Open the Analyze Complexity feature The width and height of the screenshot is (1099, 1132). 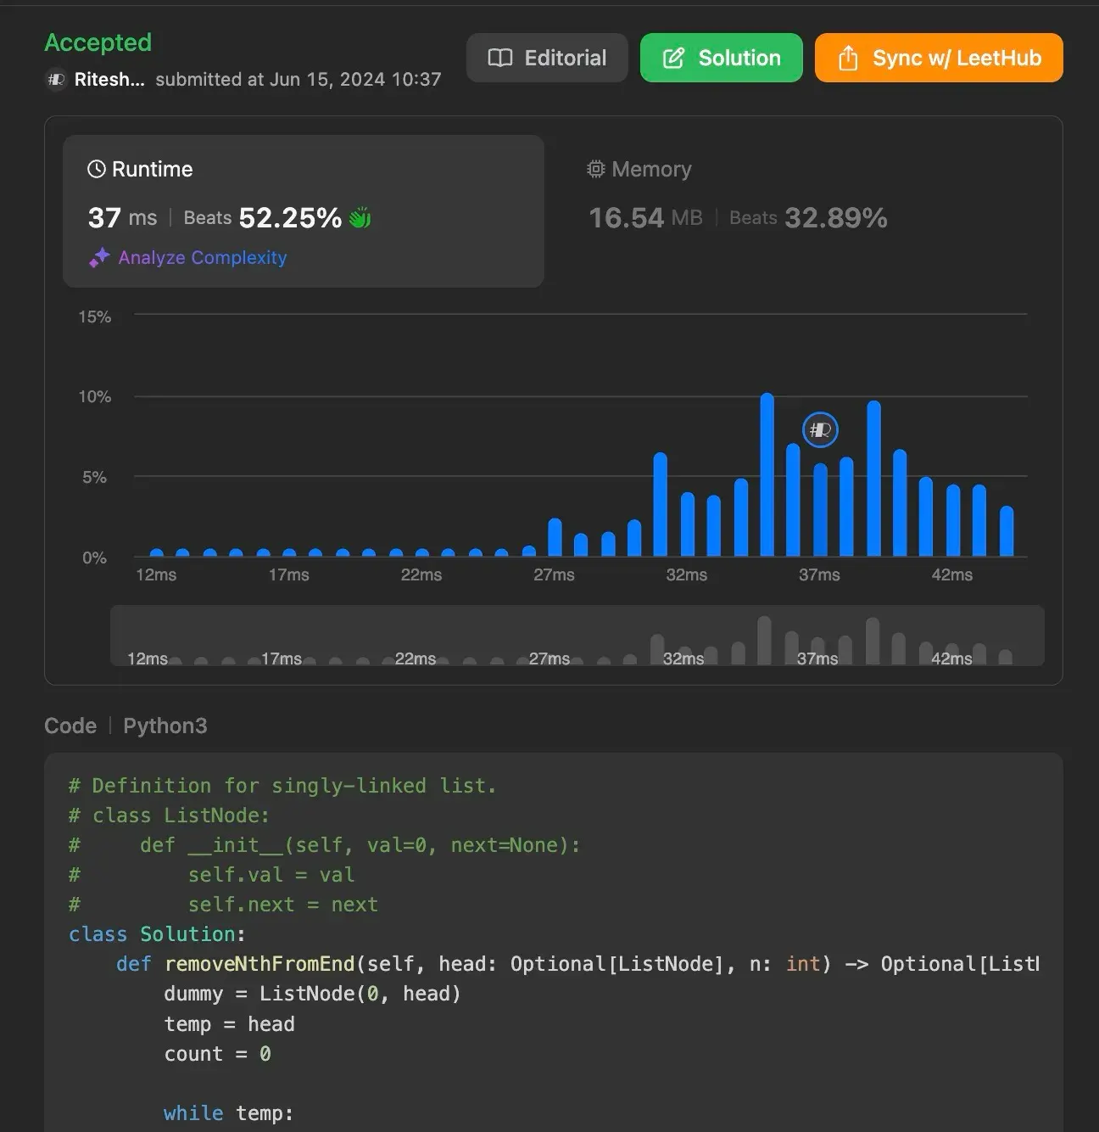click(202, 257)
